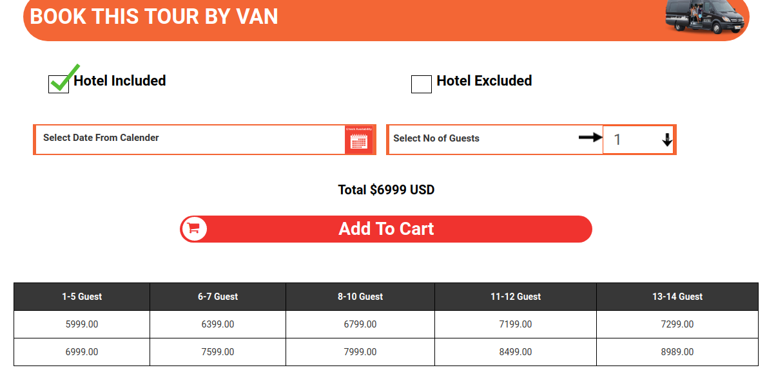Viewport: 767px width, 370px height.
Task: Click the Book This Tour By Van banner
Action: [x=154, y=16]
